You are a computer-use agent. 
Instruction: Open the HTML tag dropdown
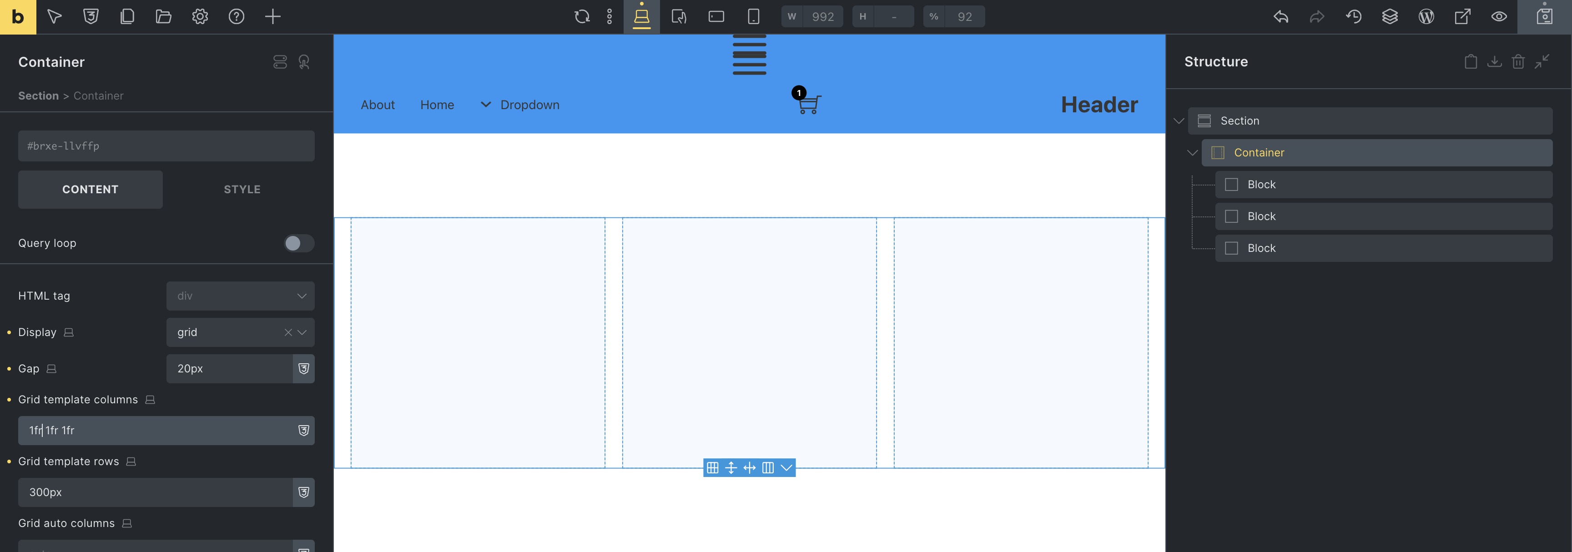pyautogui.click(x=241, y=296)
